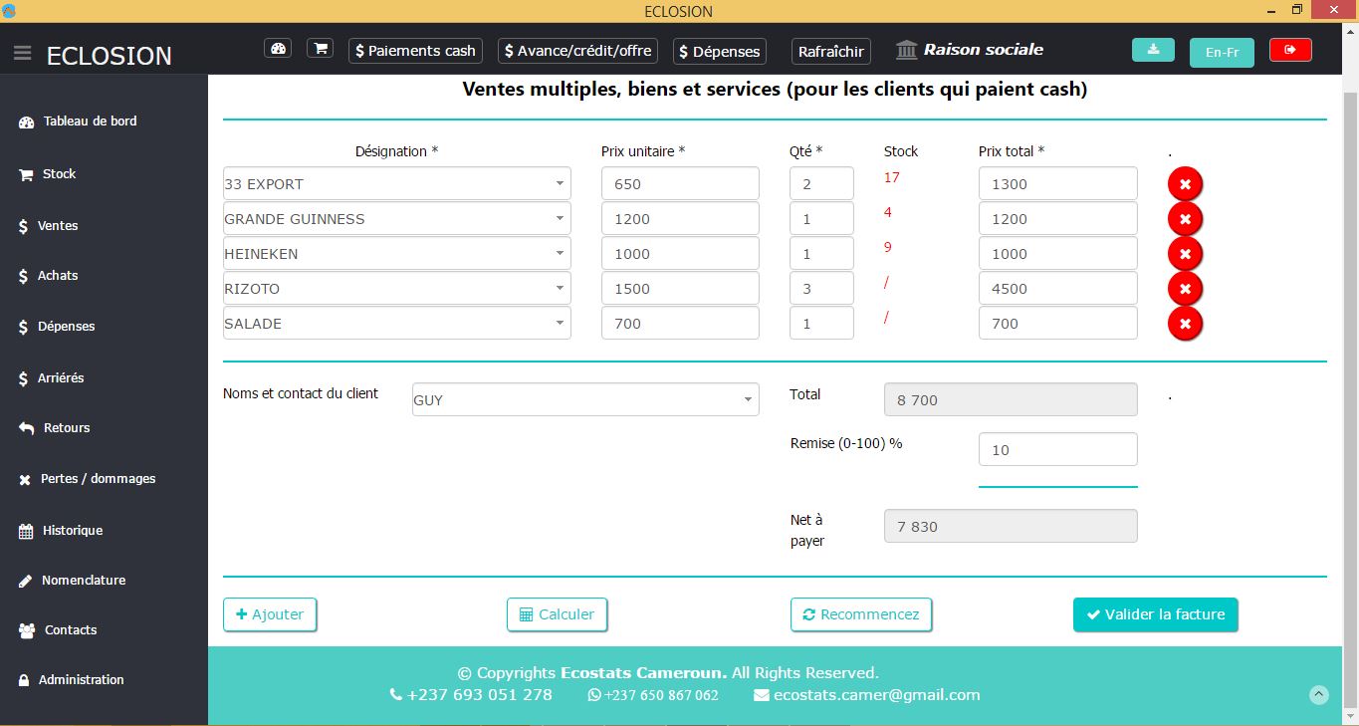Click the red logout icon button
Screen dimensions: 1359x726
point(1290,50)
